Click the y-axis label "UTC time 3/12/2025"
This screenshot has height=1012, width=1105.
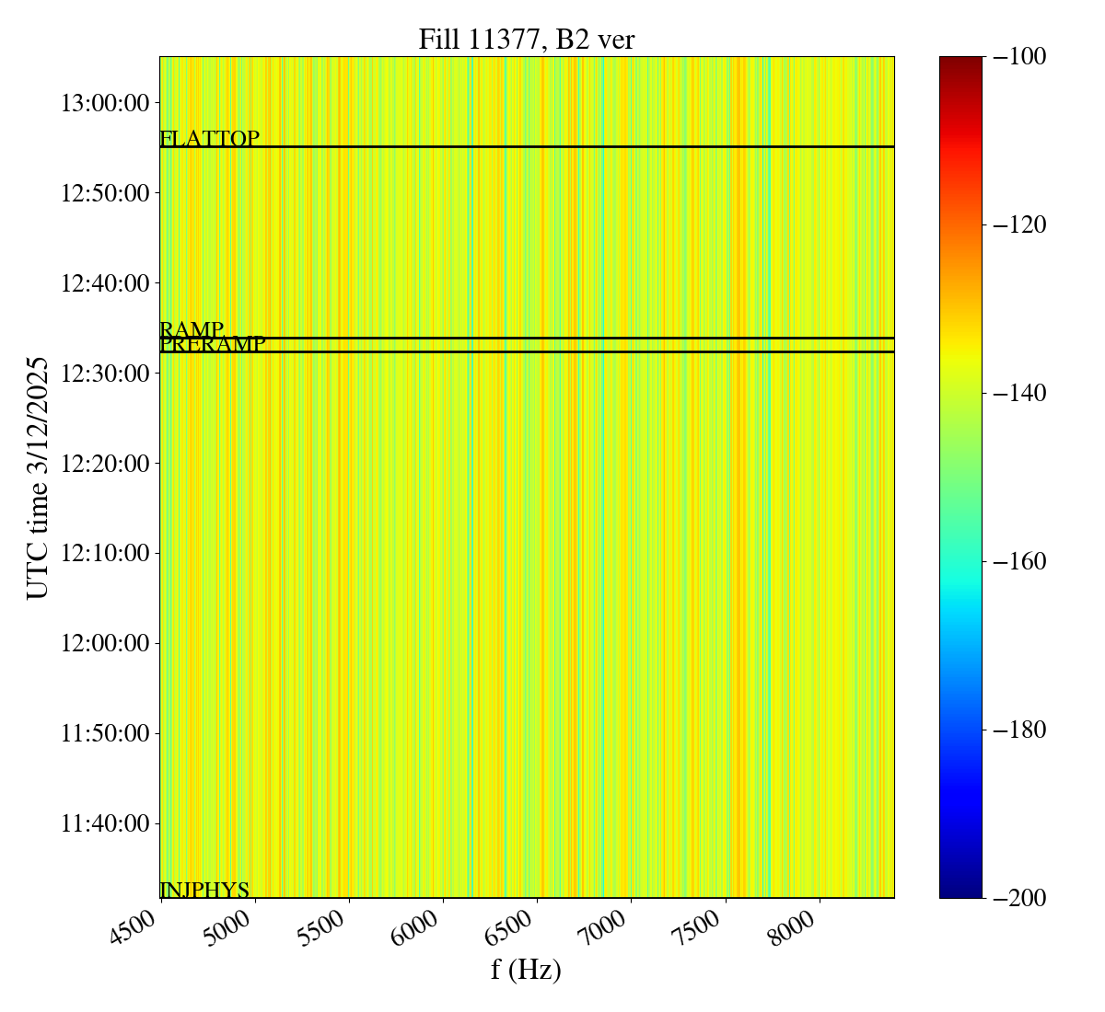[x=38, y=477]
